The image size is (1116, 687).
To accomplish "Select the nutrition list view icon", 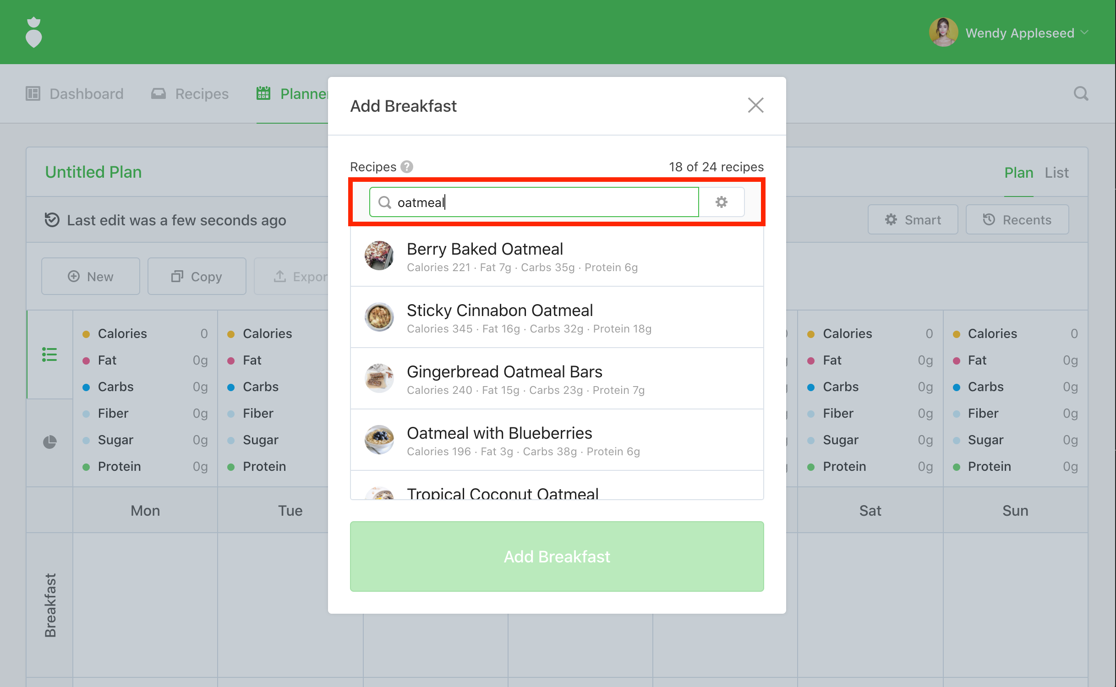I will point(49,354).
